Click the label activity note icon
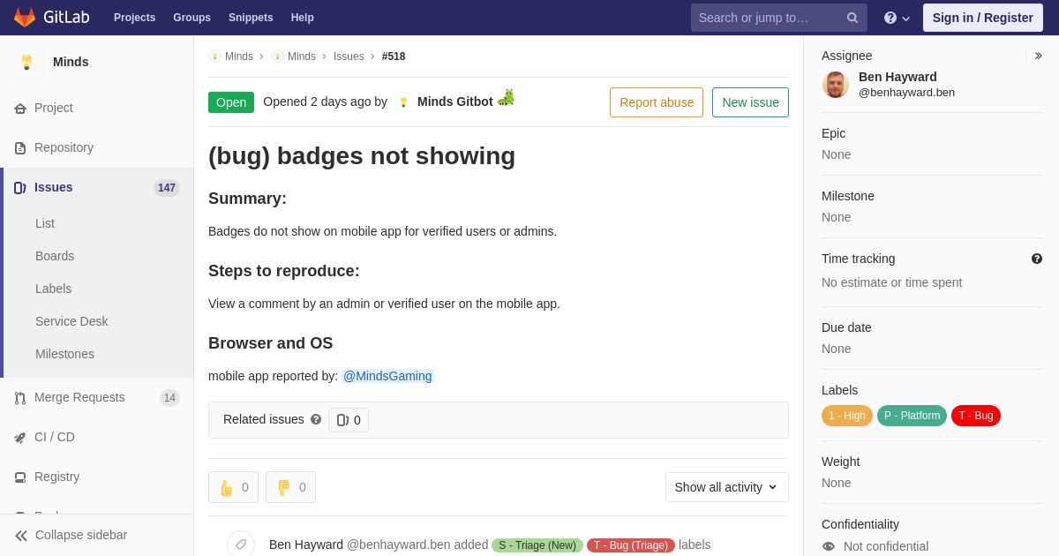Viewport: 1059px width, 556px height. pos(241,545)
